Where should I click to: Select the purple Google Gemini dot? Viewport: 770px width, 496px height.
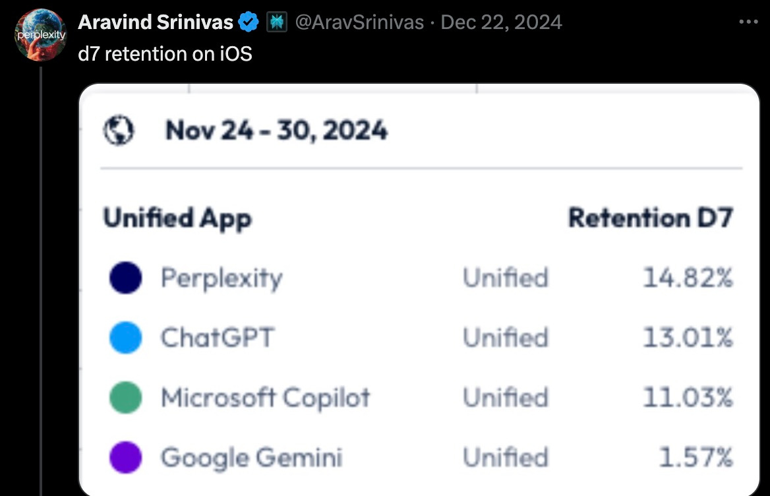tap(126, 458)
